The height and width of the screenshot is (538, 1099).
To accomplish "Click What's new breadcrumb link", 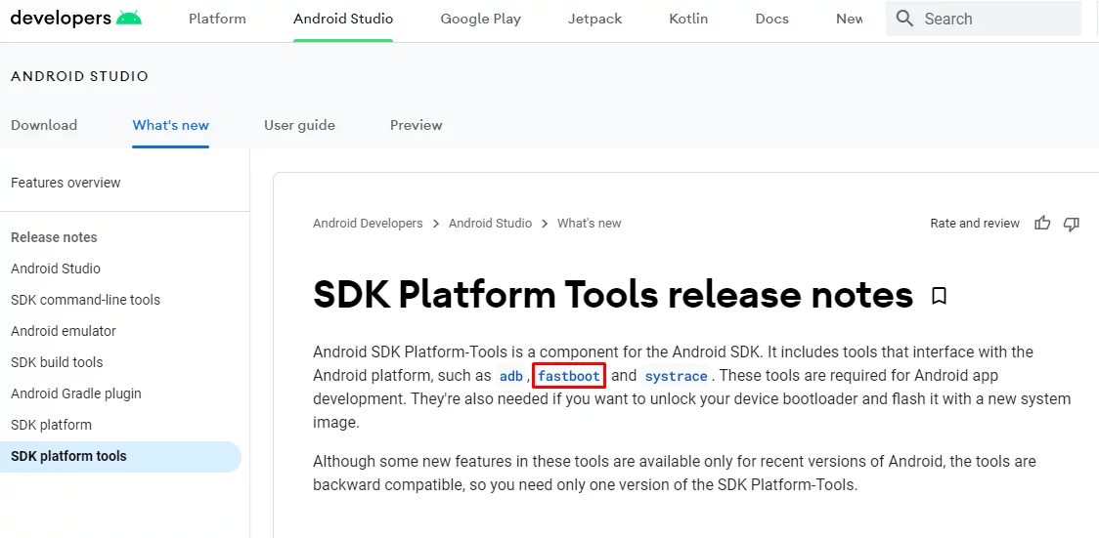I will pyautogui.click(x=590, y=224).
